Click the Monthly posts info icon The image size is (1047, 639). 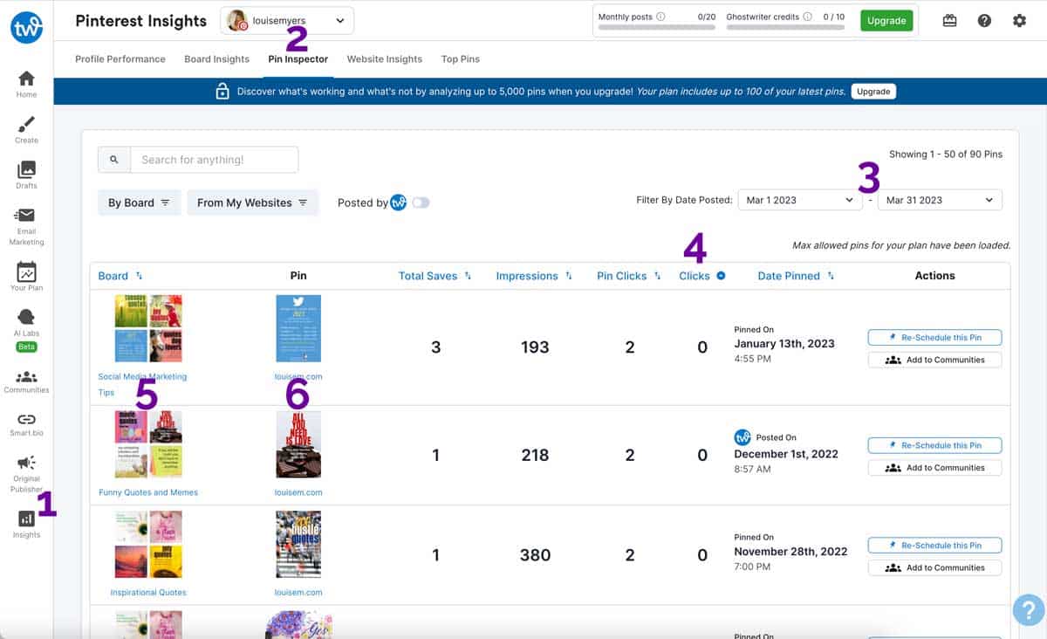tap(660, 17)
